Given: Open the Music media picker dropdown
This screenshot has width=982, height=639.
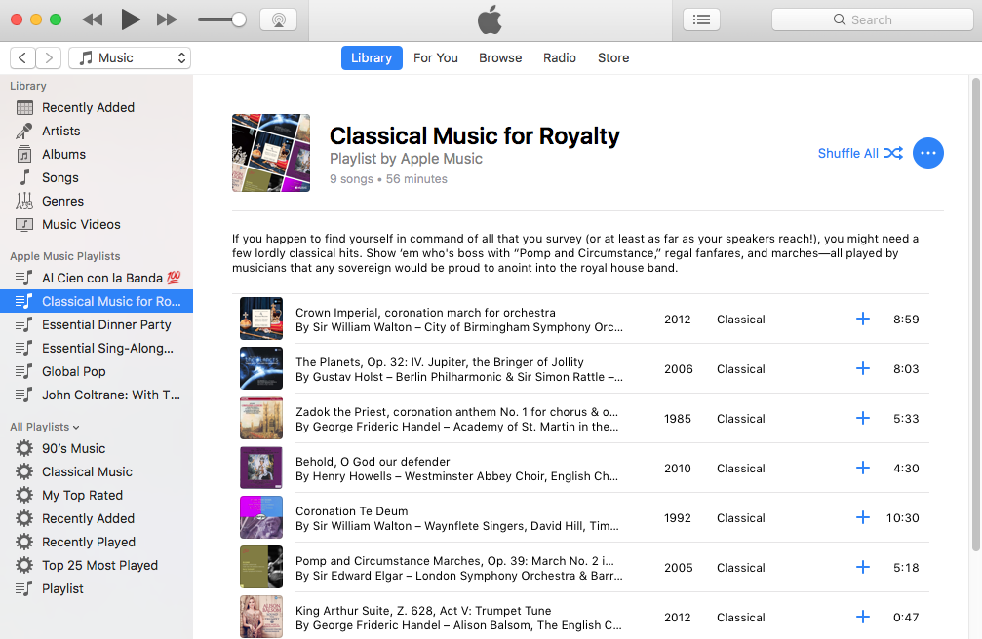Looking at the screenshot, I should pos(130,58).
